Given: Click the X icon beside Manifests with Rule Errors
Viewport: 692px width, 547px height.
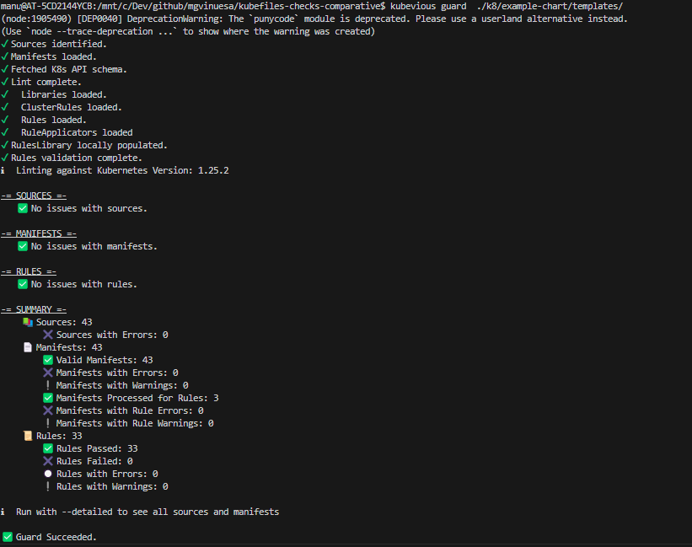Looking at the screenshot, I should coord(48,410).
